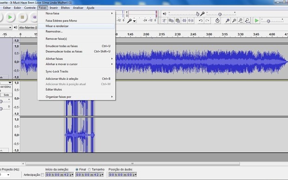Click the input volume microphone icon
The image size is (288, 180).
point(202,13)
